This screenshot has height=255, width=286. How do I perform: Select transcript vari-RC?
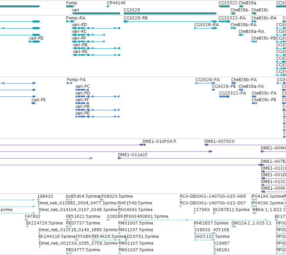[79, 31]
